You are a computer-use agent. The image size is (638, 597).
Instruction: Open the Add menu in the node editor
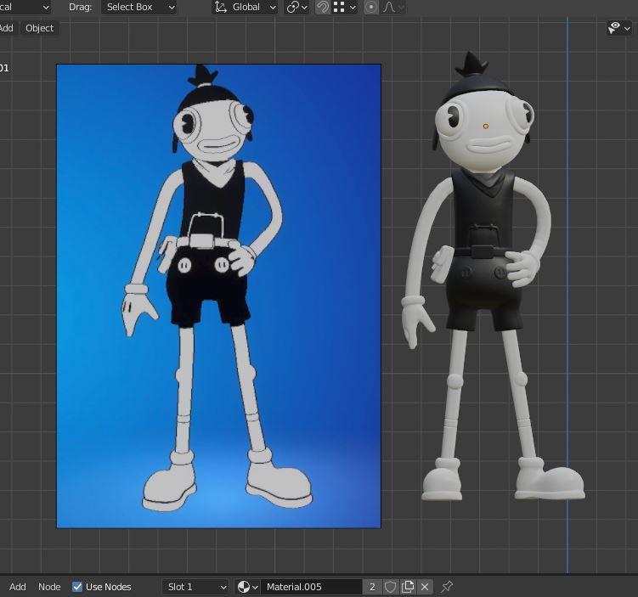coord(17,587)
